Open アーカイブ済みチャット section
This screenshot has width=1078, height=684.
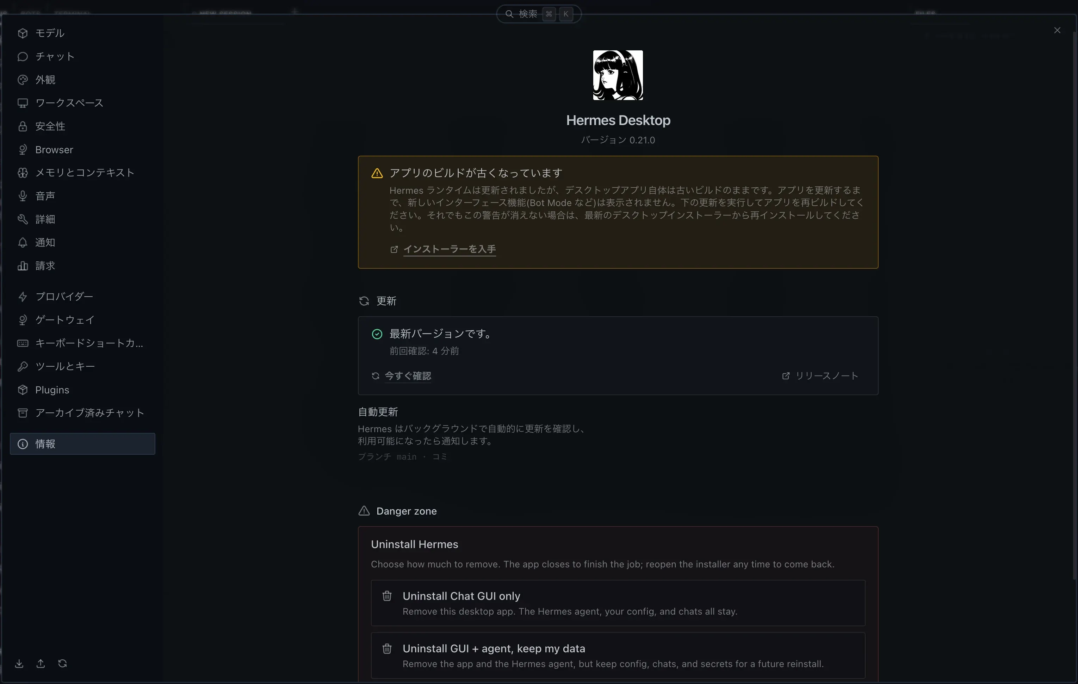pyautogui.click(x=82, y=413)
